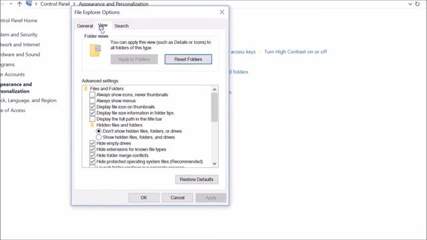Image resolution: width=427 pixels, height=240 pixels.
Task: Switch to the Search tab
Action: 121,26
